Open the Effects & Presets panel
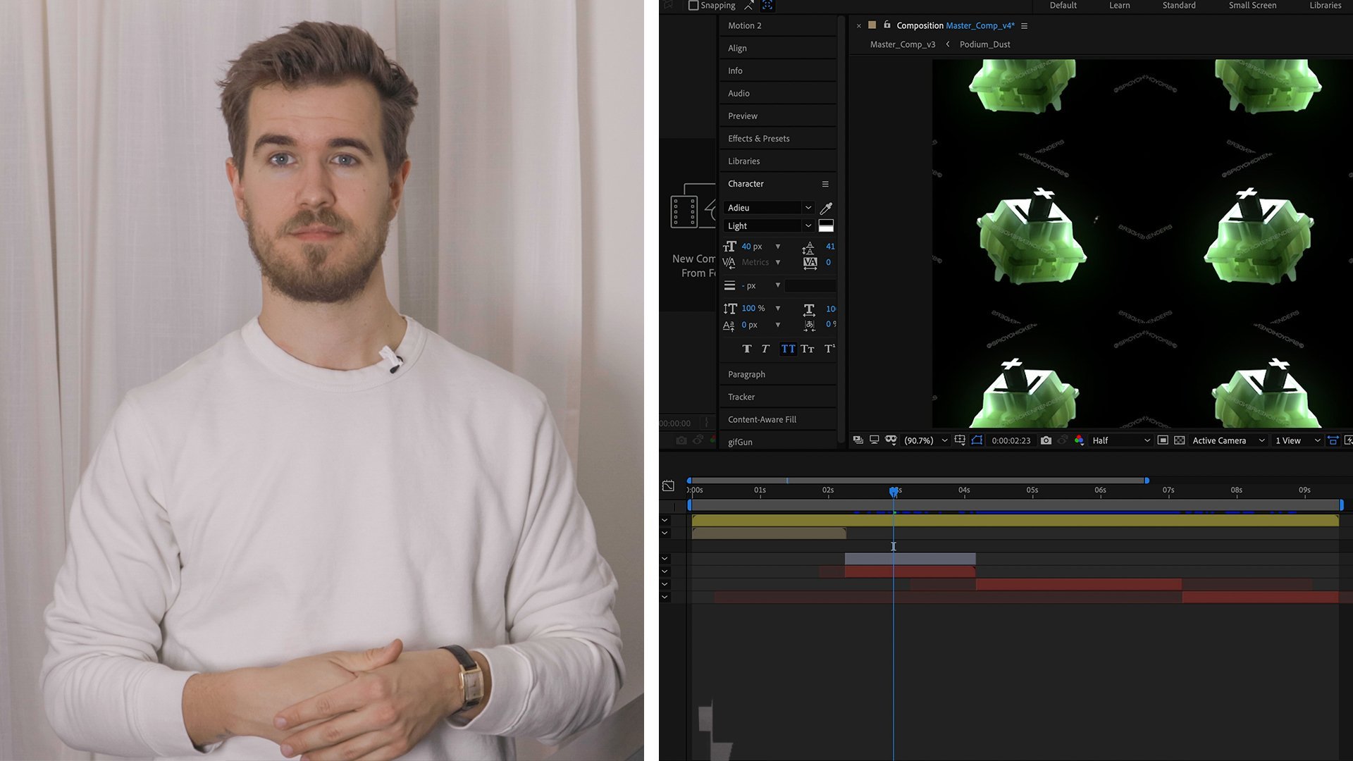 pyautogui.click(x=758, y=139)
